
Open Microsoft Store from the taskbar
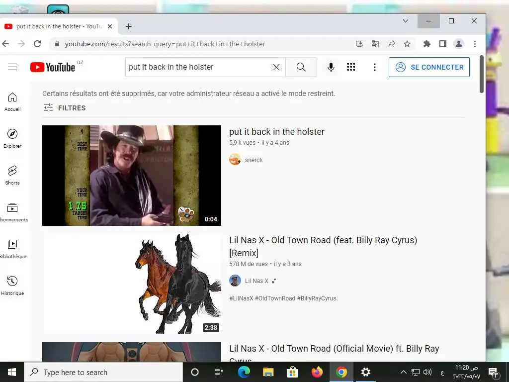click(x=292, y=372)
